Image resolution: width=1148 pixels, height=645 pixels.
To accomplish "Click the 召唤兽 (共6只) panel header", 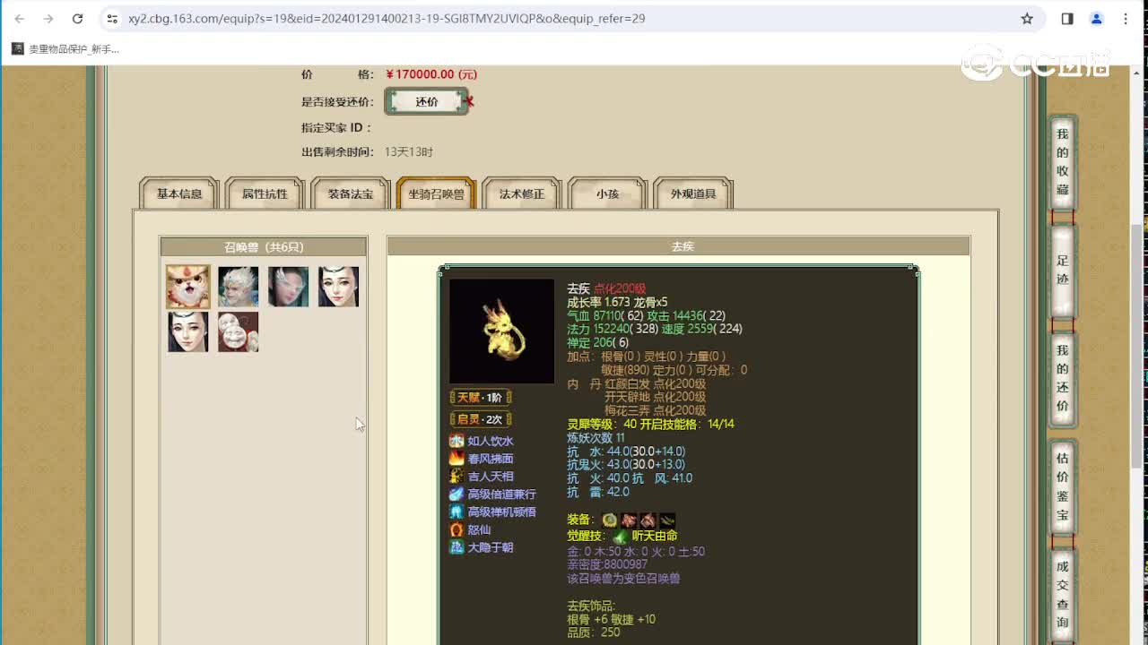I will (x=264, y=246).
